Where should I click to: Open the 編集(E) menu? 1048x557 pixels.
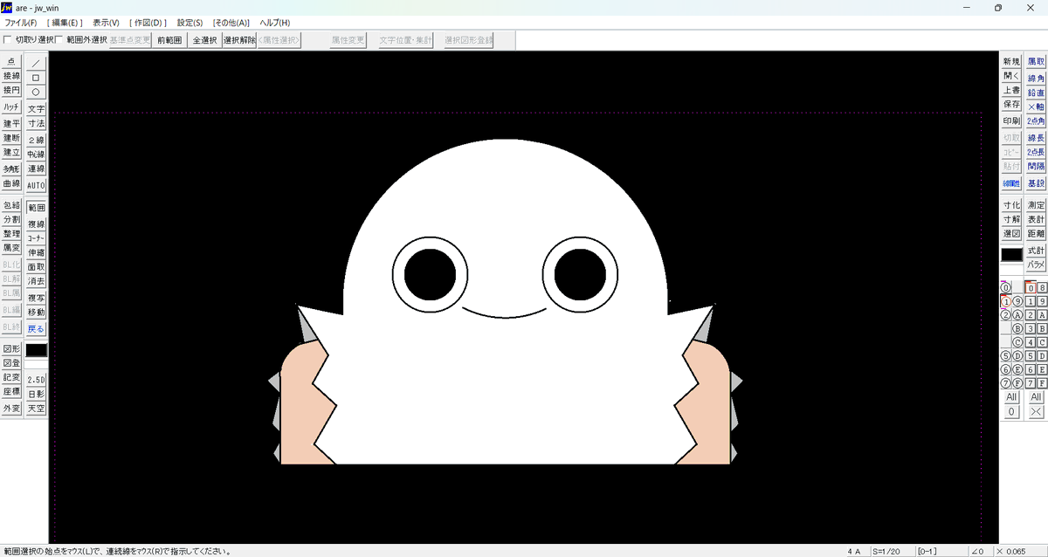[65, 23]
